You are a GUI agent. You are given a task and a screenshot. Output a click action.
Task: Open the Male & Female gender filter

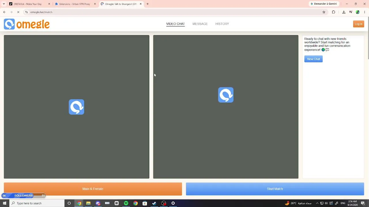coord(93,189)
